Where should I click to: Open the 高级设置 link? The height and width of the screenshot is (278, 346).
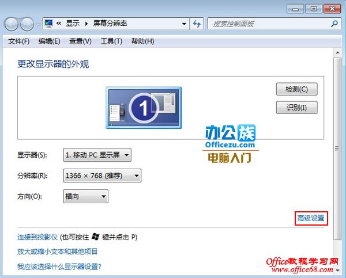tap(311, 218)
